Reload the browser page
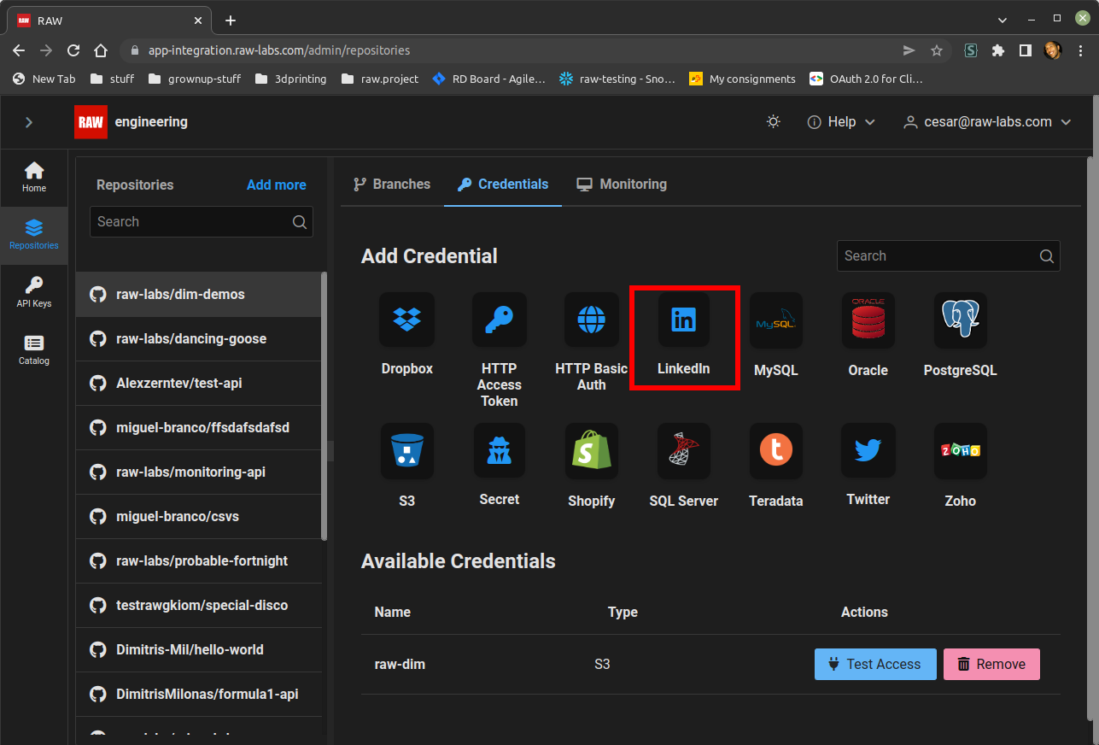Viewport: 1099px width, 745px height. point(73,50)
